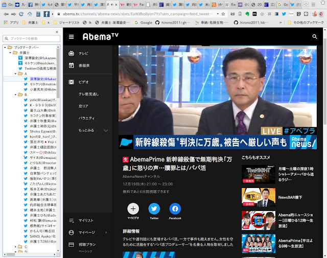The width and height of the screenshot is (327, 258).
Task: Switch to the Google tab
Action: click(283, 5)
